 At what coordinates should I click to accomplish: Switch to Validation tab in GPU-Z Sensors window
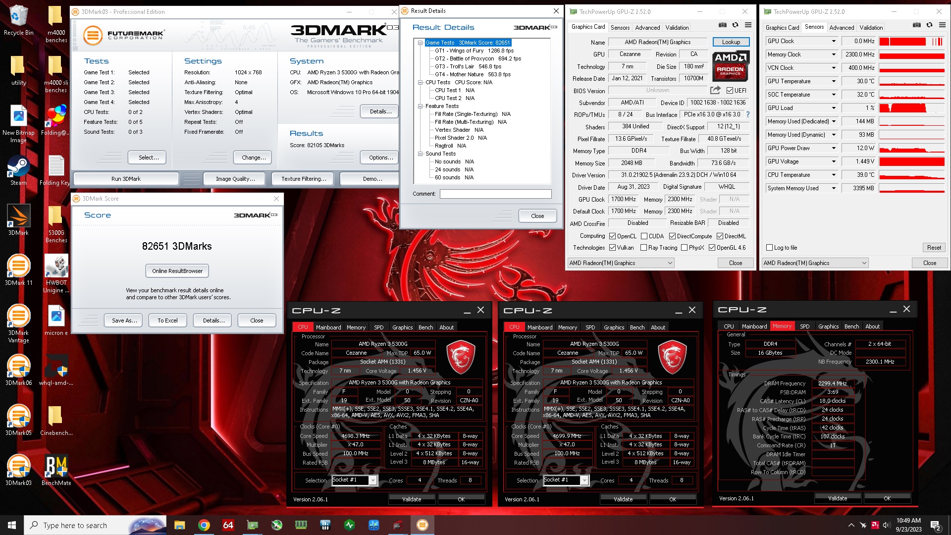[871, 28]
